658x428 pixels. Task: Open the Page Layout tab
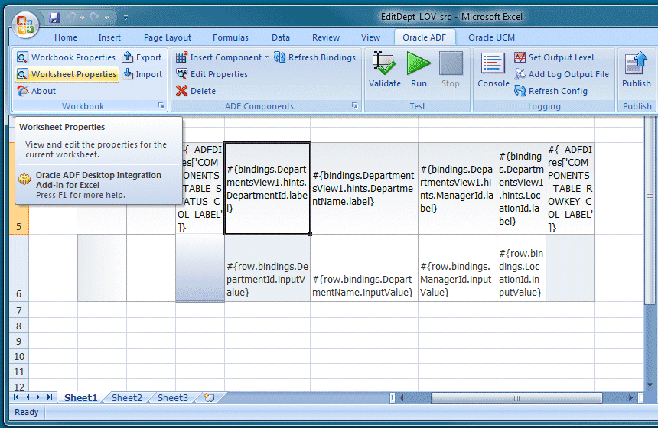[168, 37]
